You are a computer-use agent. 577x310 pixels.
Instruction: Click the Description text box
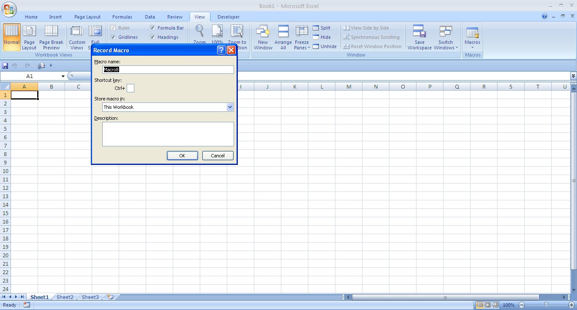point(168,134)
